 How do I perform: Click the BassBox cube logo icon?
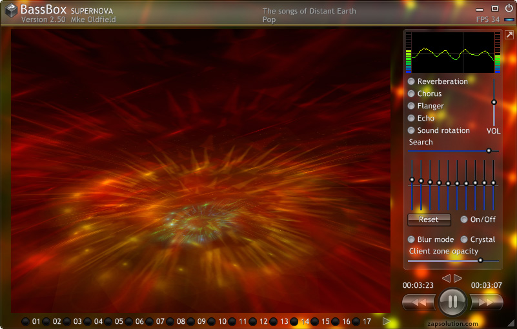[11, 10]
